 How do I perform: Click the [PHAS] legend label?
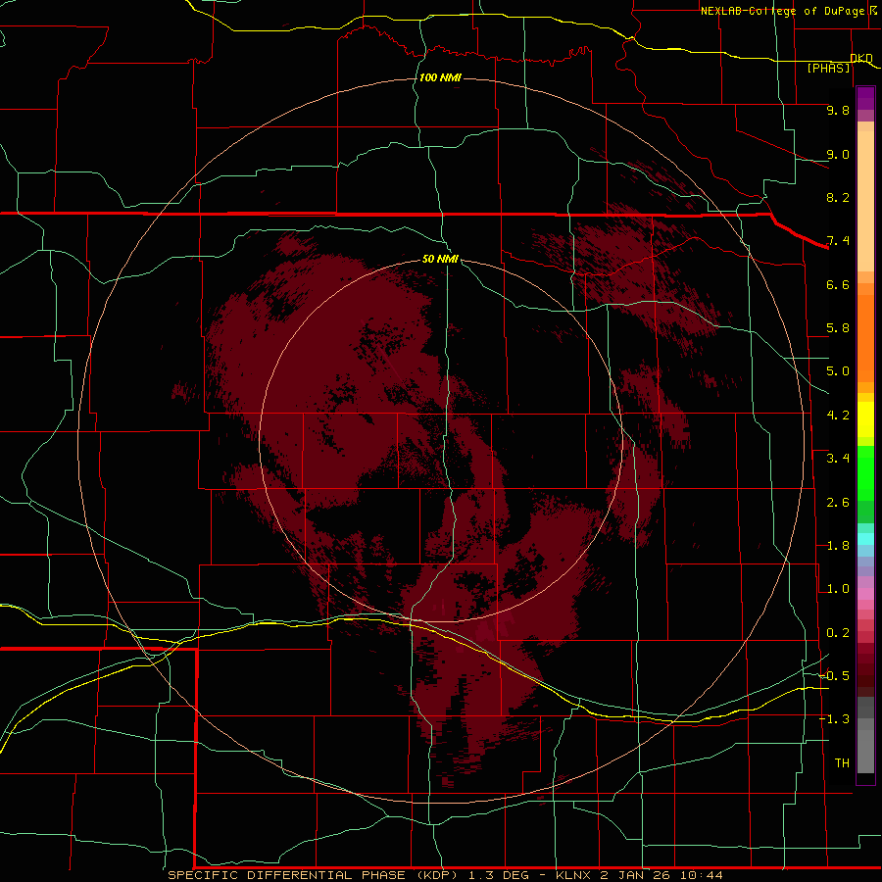pos(828,68)
